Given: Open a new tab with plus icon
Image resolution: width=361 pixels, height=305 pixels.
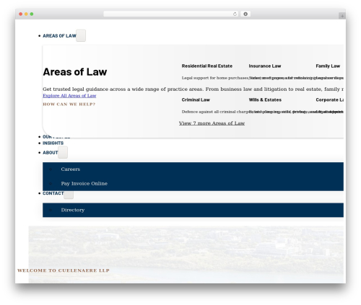Looking at the screenshot, I should 342,16.
